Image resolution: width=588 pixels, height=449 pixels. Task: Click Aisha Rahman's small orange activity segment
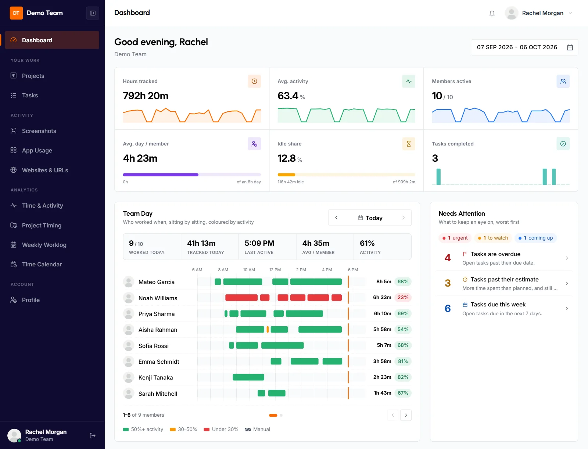click(x=268, y=330)
